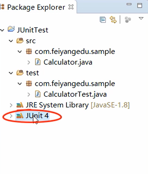148x174 pixels.
Task: Toggle Link with Editor icon
Action: click(x=113, y=20)
